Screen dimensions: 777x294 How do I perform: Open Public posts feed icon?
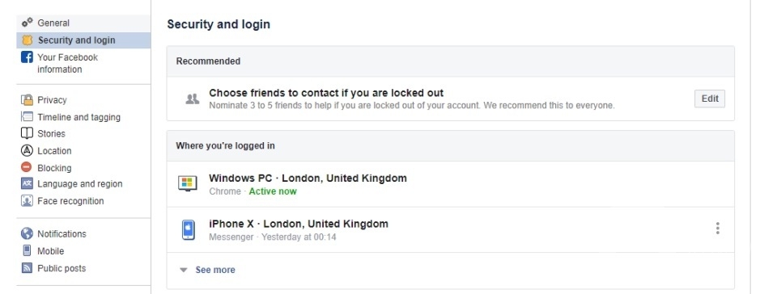pos(27,268)
